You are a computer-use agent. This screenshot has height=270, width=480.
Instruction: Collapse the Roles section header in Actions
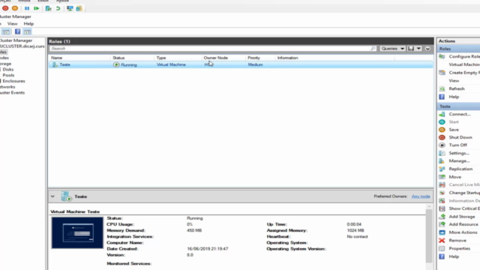coord(459,49)
